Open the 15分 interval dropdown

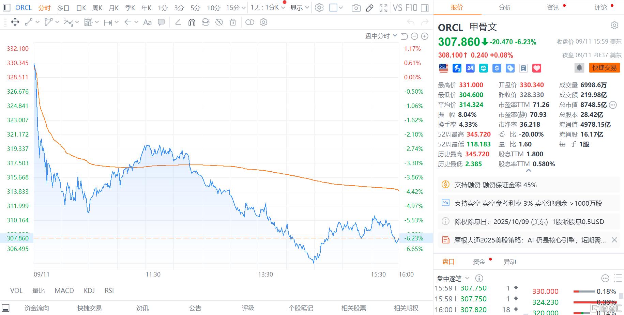click(235, 7)
